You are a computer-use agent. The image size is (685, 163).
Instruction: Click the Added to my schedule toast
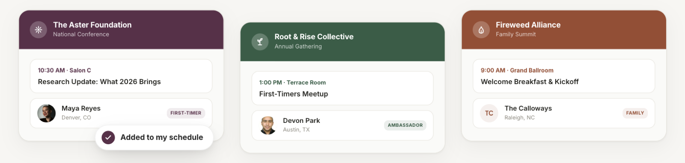coord(154,137)
